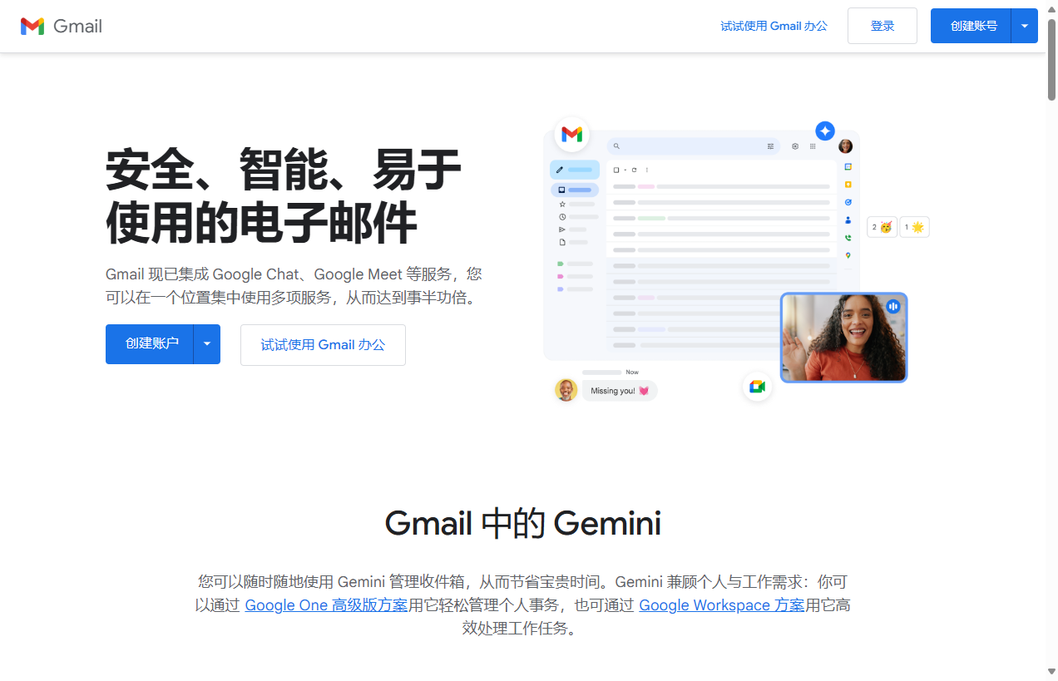Click the Gmail logo in the top bar
The height and width of the screenshot is (681, 1058).
coord(60,26)
